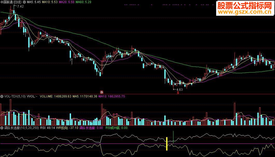Click the red 涨 marker icon
This screenshot has width=275, height=157.
tap(102, 92)
